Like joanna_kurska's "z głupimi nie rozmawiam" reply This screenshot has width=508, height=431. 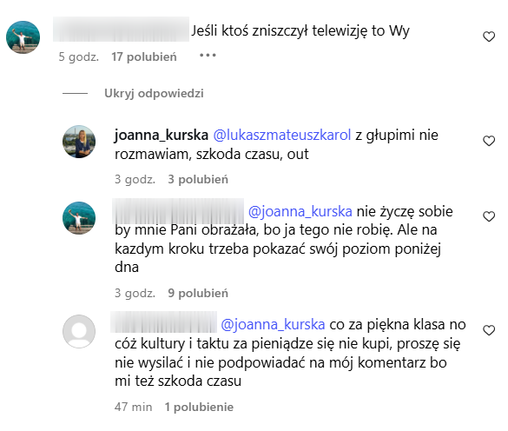(x=489, y=141)
